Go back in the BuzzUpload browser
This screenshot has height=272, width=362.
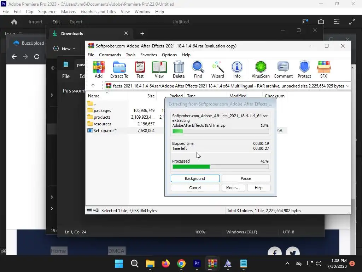(14, 57)
